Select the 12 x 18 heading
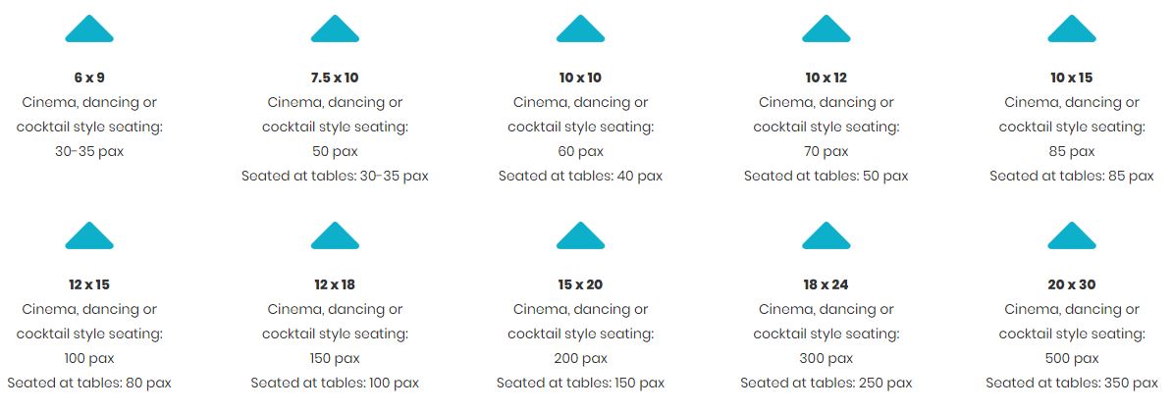Image resolution: width=1173 pixels, height=411 pixels. (x=335, y=284)
